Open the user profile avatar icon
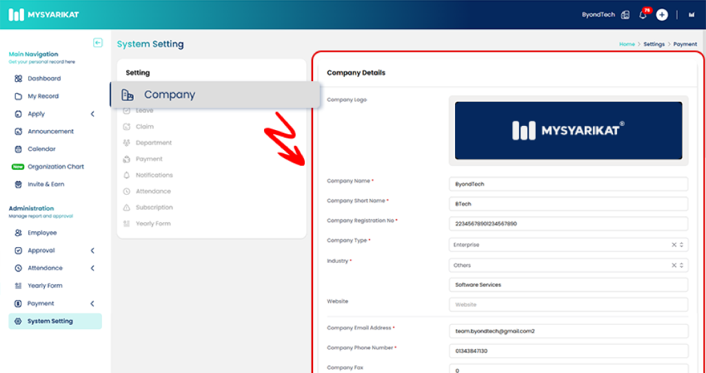Image resolution: width=706 pixels, height=373 pixels. tap(691, 15)
